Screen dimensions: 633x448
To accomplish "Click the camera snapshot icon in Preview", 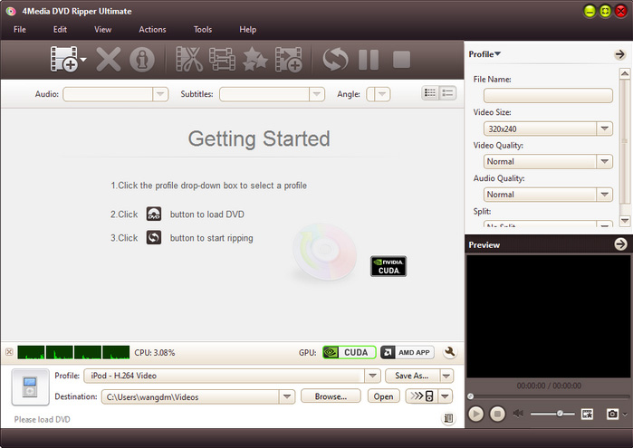I will click(x=613, y=414).
